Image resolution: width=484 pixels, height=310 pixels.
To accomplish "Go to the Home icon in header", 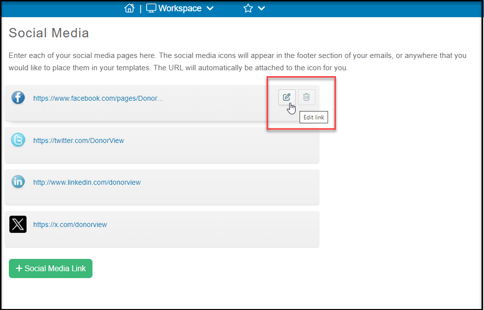I will (129, 8).
